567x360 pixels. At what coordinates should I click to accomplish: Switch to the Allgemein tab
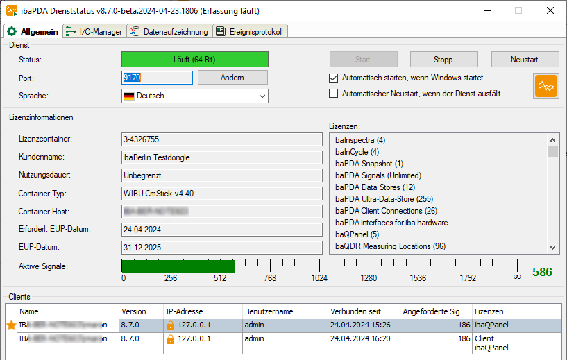tap(33, 31)
